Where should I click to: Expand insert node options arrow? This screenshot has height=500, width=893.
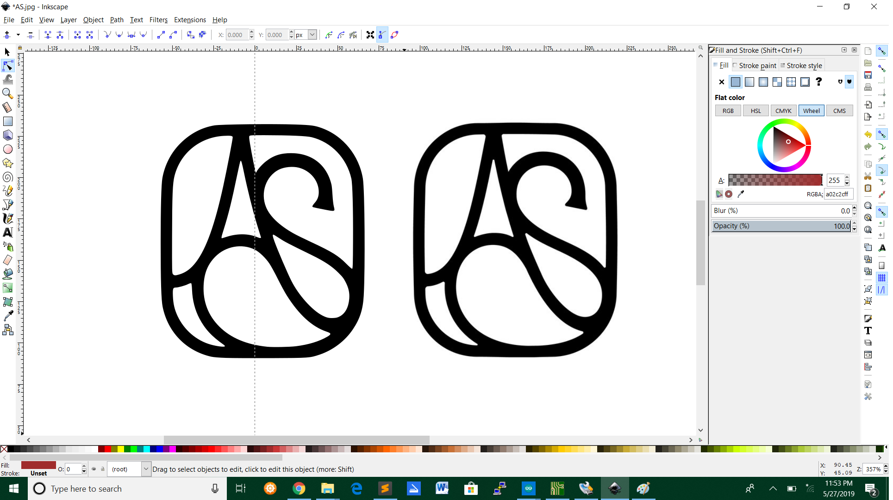pyautogui.click(x=18, y=35)
